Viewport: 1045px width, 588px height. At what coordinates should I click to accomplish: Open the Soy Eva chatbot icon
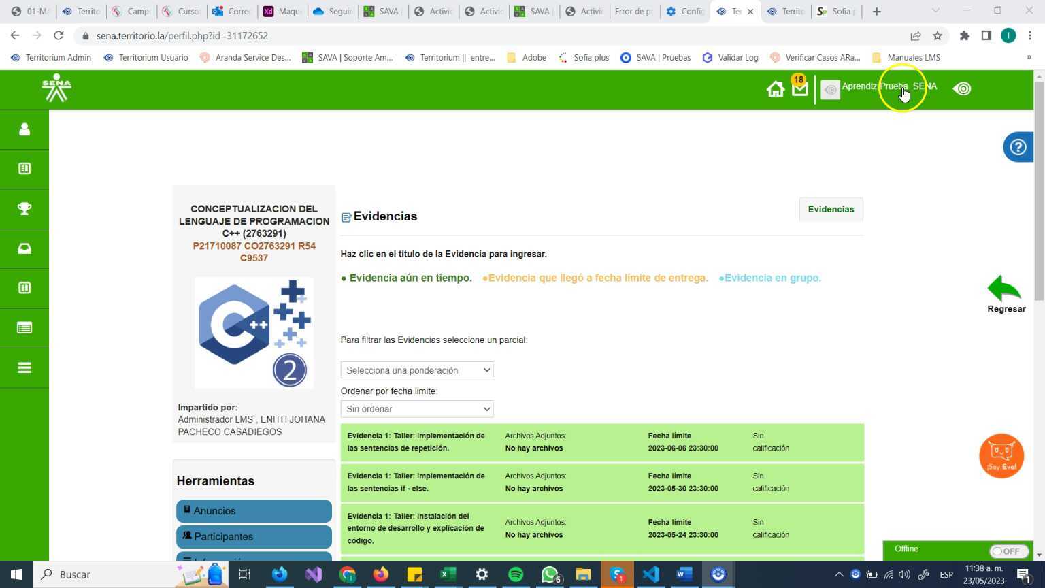point(1001,456)
